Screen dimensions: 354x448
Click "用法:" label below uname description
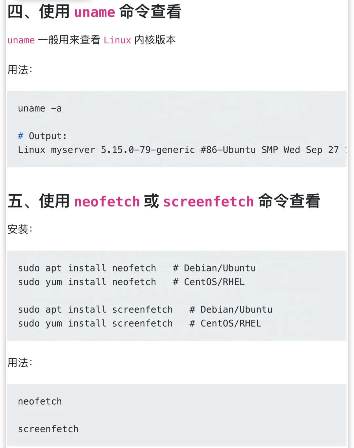(x=20, y=70)
